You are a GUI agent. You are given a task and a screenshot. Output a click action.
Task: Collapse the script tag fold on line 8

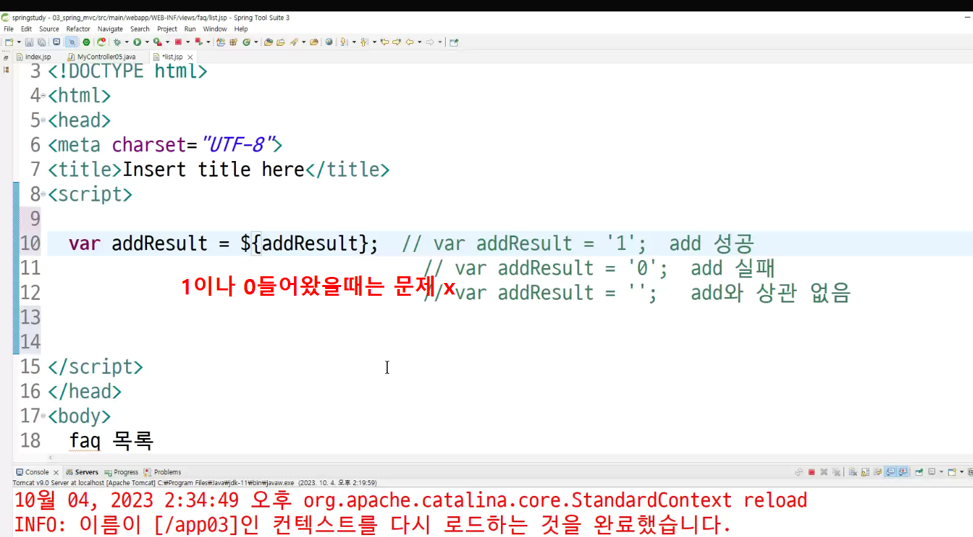pos(43,195)
